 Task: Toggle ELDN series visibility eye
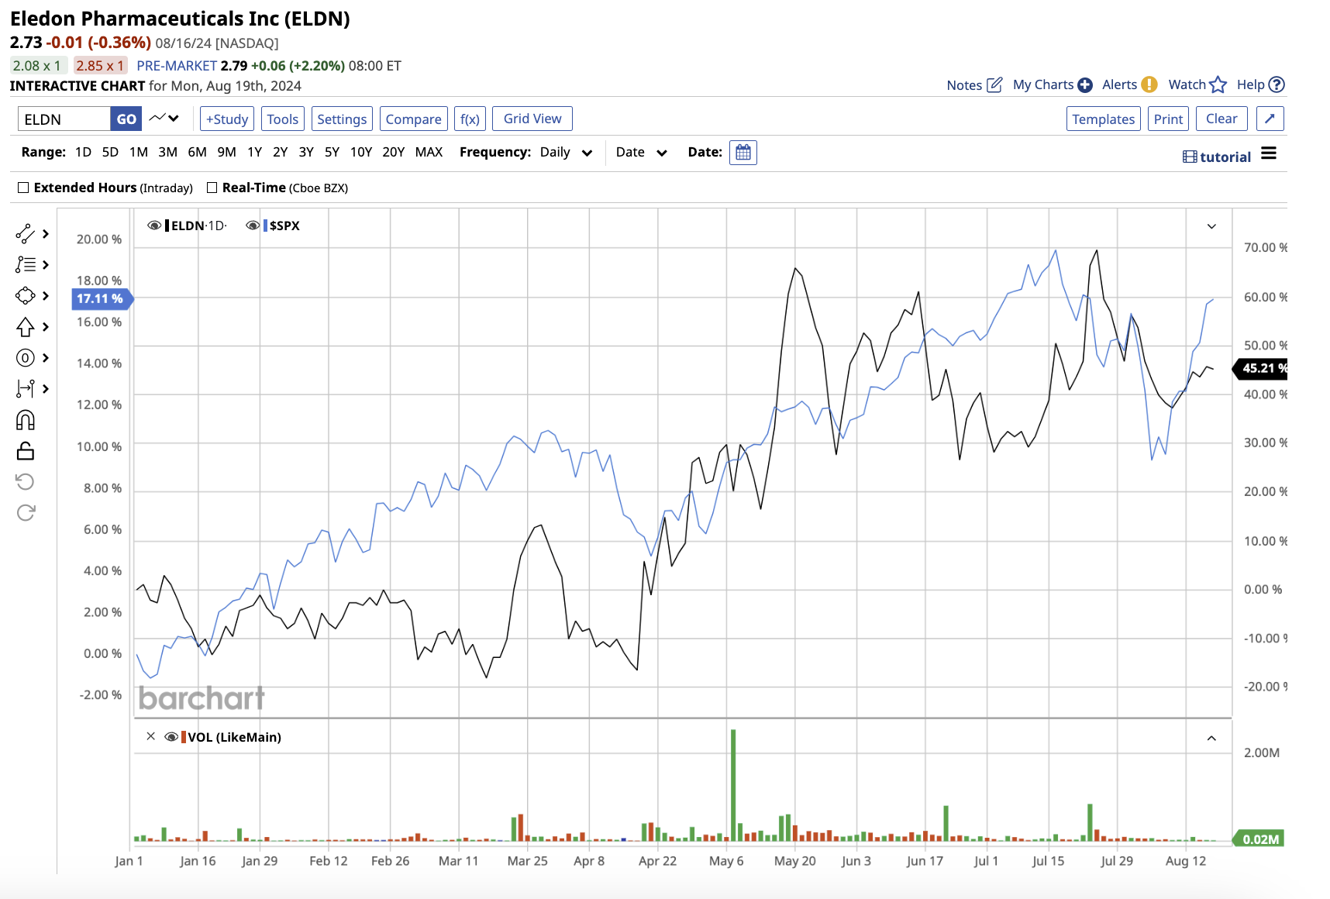coord(154,226)
